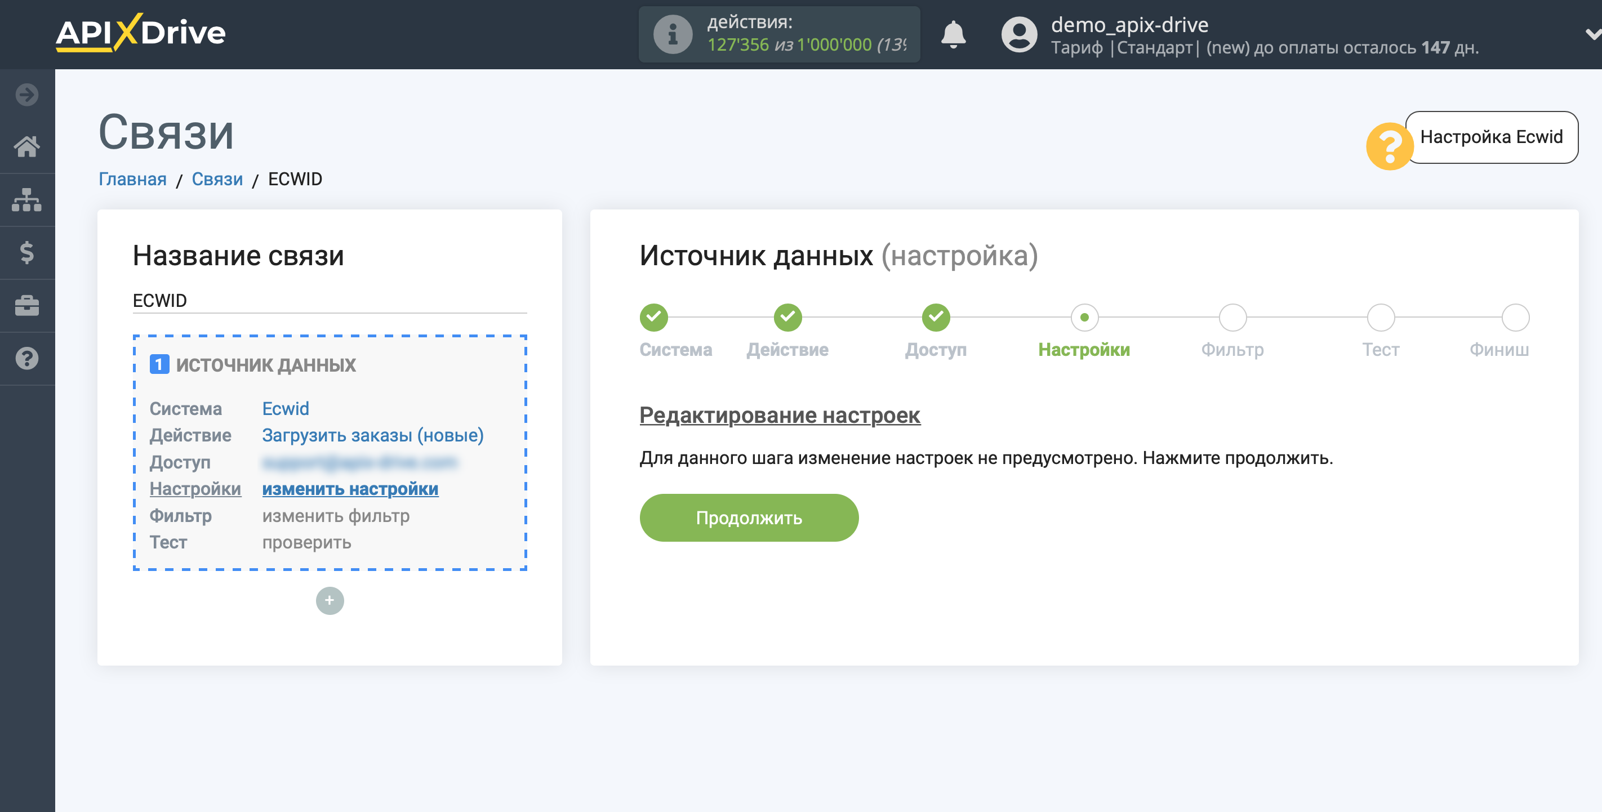This screenshot has height=812, width=1602.
Task: Open Загрузить заказы (новые) action link
Action: [372, 435]
